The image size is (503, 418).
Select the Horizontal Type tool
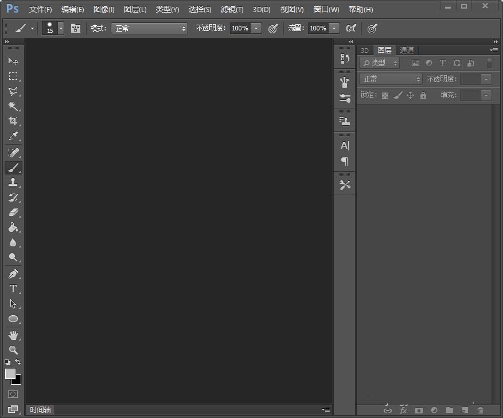(x=13, y=289)
